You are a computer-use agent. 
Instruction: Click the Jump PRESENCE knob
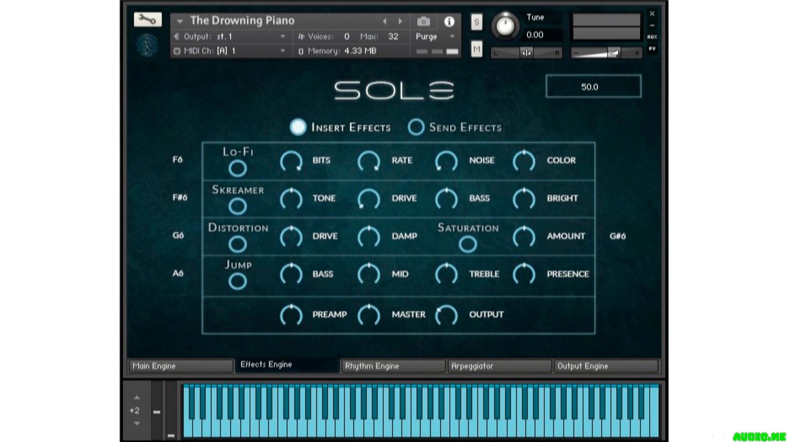point(524,274)
